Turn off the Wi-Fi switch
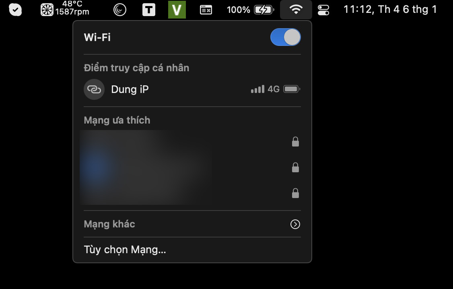453x289 pixels. (285, 37)
